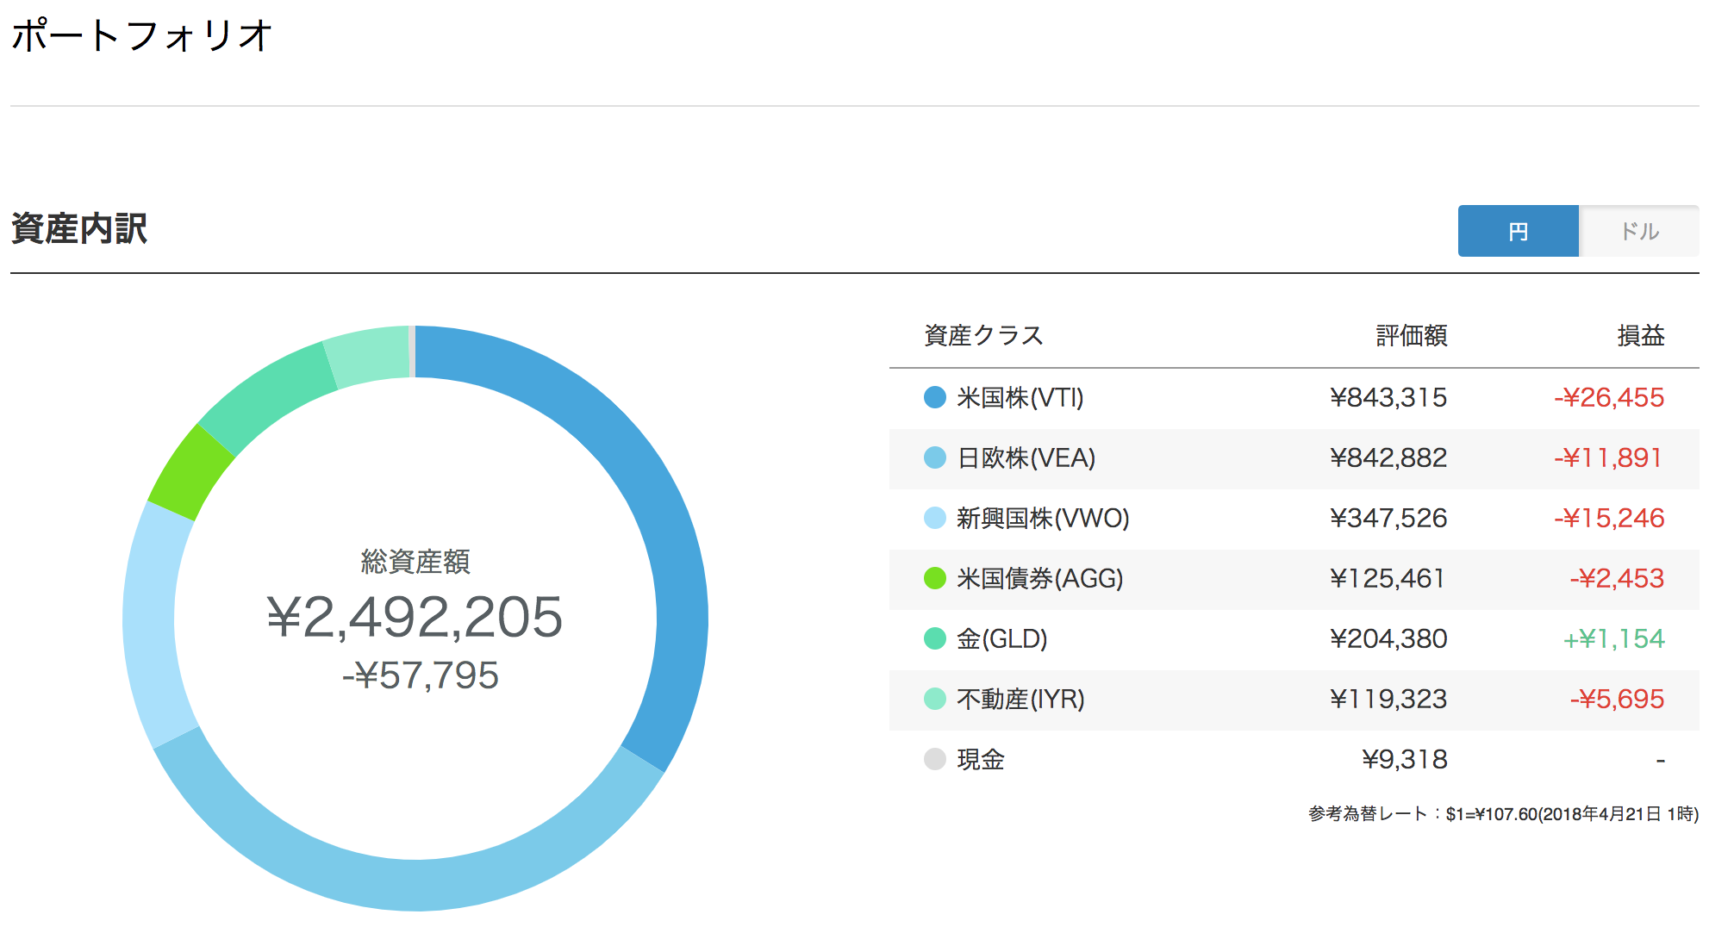The width and height of the screenshot is (1734, 927).
Task: Click the blue dot for 米国株(VTI)
Action: coord(935,397)
